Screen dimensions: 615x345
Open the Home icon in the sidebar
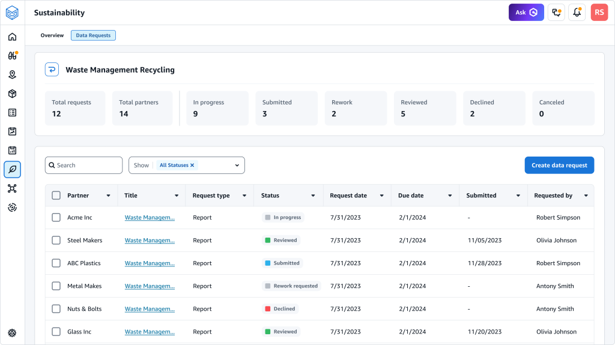(x=12, y=37)
